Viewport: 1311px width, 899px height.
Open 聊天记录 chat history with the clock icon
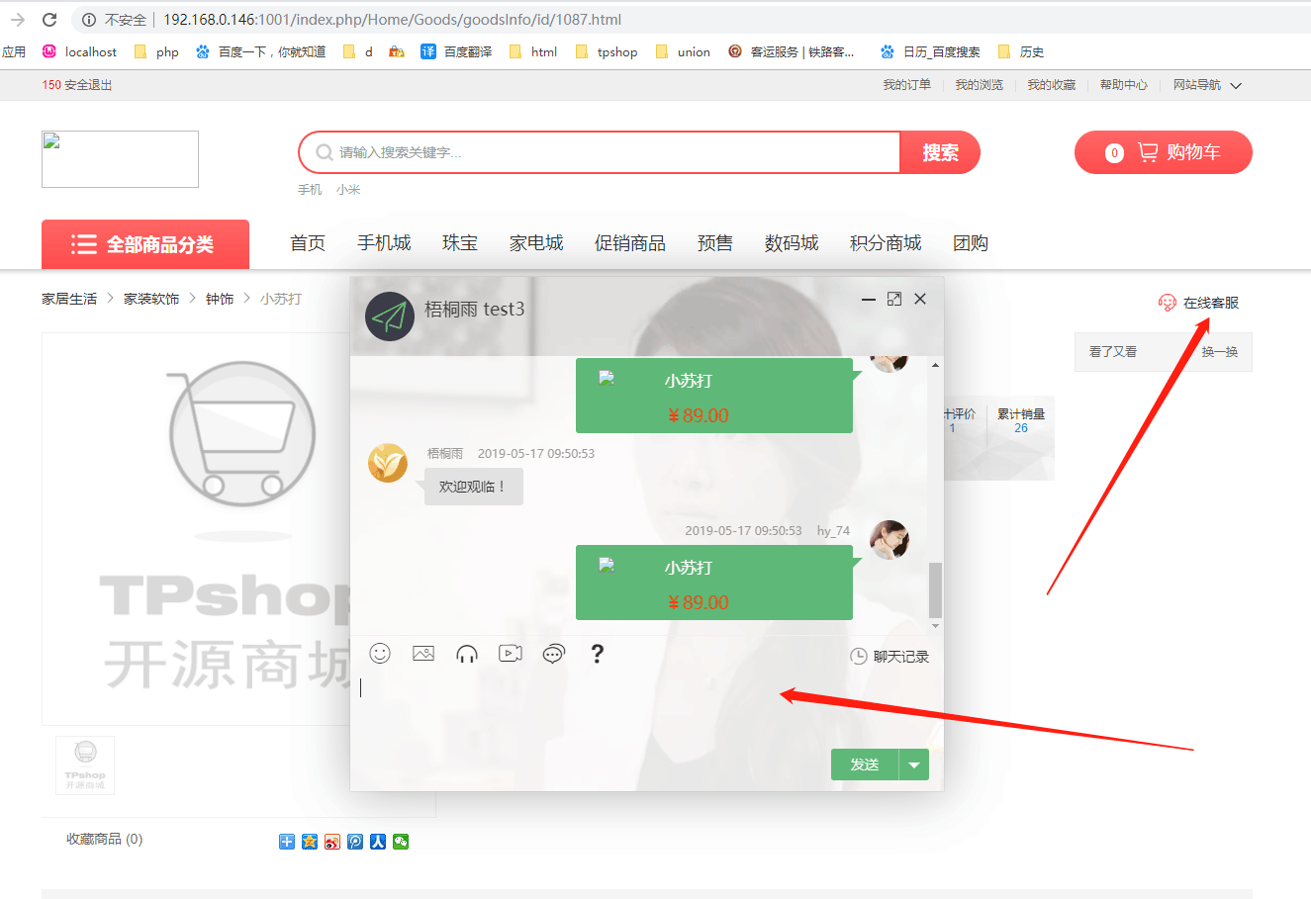[889, 655]
